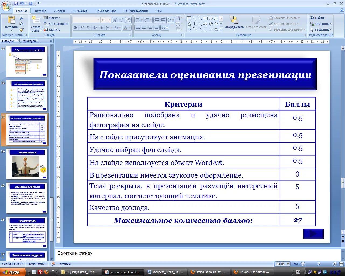Image resolution: width=345 pixels, height=276 pixels.
Task: Click the spell check icon in status bar
Action: tap(53, 264)
